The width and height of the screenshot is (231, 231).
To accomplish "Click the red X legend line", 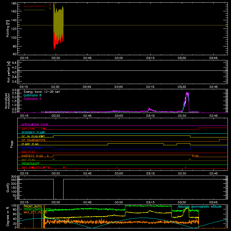I will 34,6.
